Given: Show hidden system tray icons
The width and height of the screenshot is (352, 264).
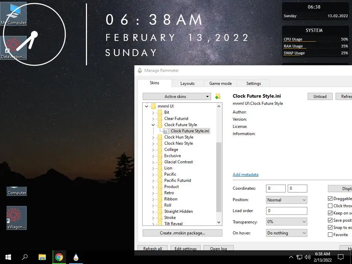Looking at the screenshot, I should pos(291,257).
